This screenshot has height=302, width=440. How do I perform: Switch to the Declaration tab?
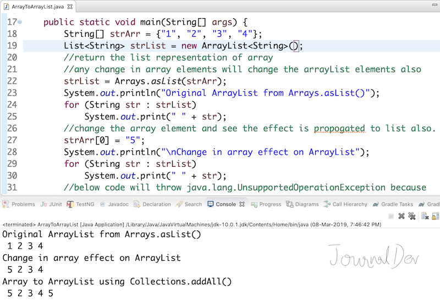(152, 204)
